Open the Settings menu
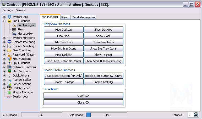202x119 pixels. (7, 10)
